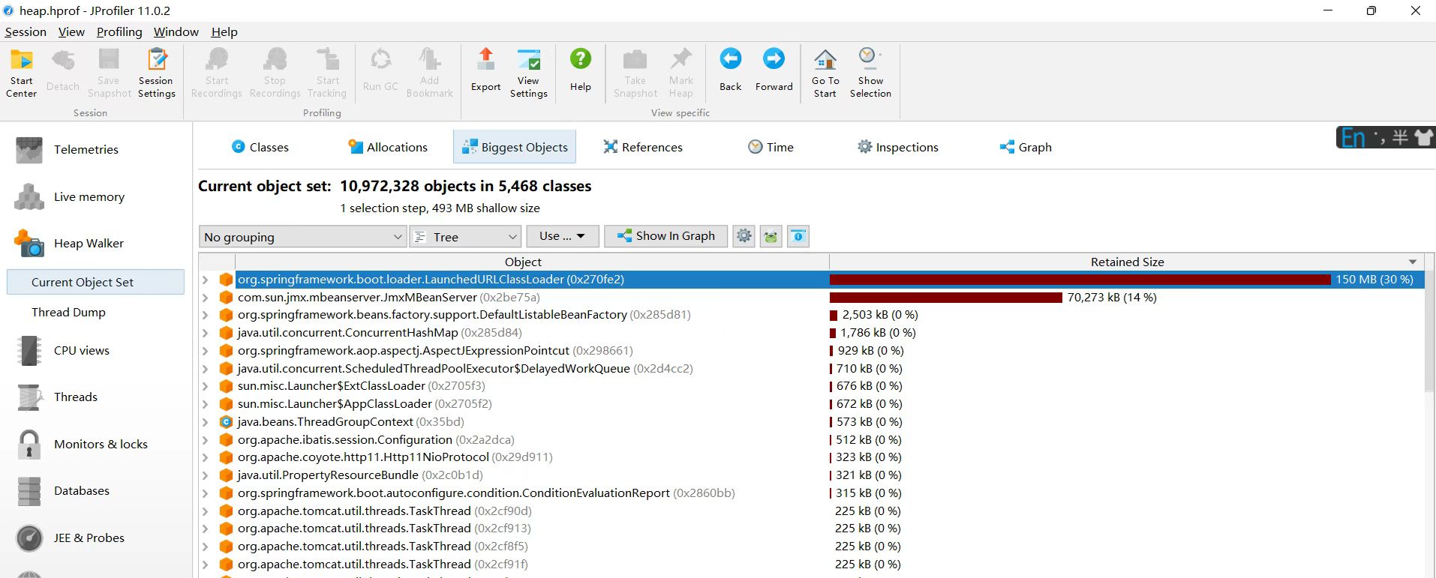Switch to the Biggest Objects view
Image resolution: width=1436 pixels, height=578 pixels.
pos(515,147)
